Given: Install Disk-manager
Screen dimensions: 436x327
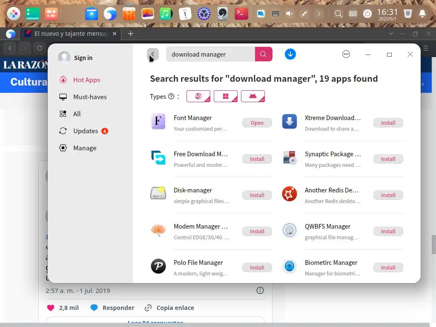Looking at the screenshot, I should pos(257,195).
